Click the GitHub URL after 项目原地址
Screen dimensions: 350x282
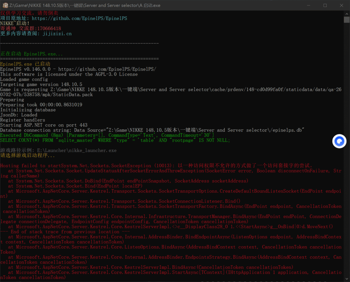click(x=79, y=18)
